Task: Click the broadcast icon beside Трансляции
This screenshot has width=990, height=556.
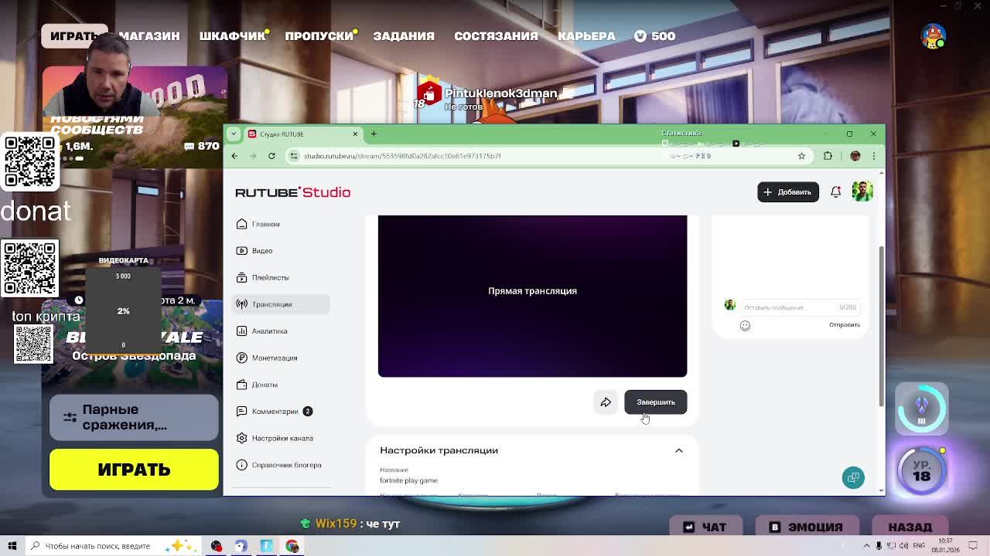Action: [242, 304]
